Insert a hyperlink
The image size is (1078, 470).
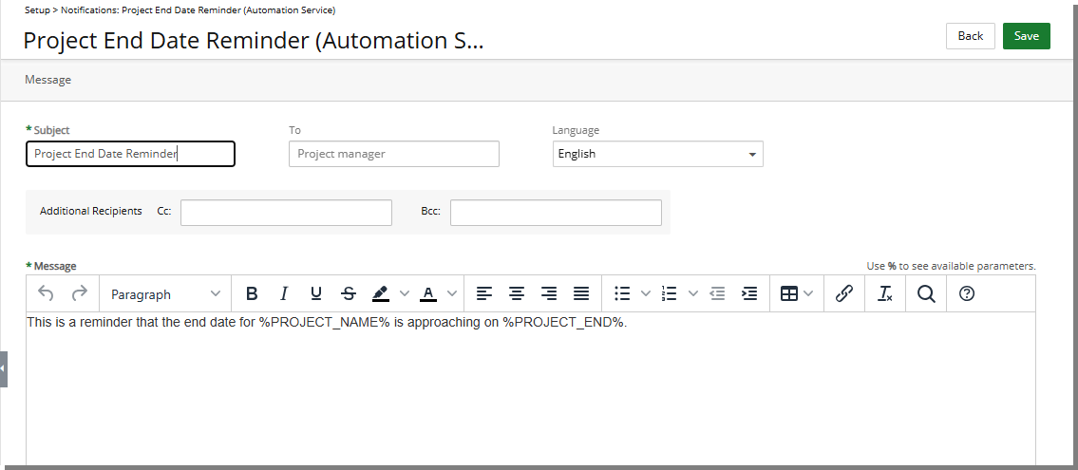pos(843,294)
